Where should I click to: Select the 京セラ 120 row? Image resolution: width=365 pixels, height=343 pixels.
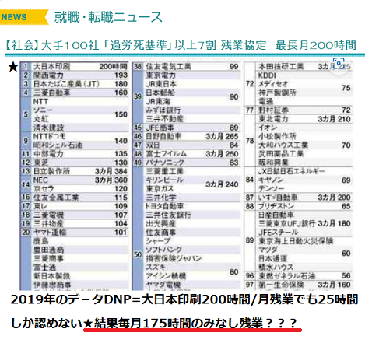[80, 189]
